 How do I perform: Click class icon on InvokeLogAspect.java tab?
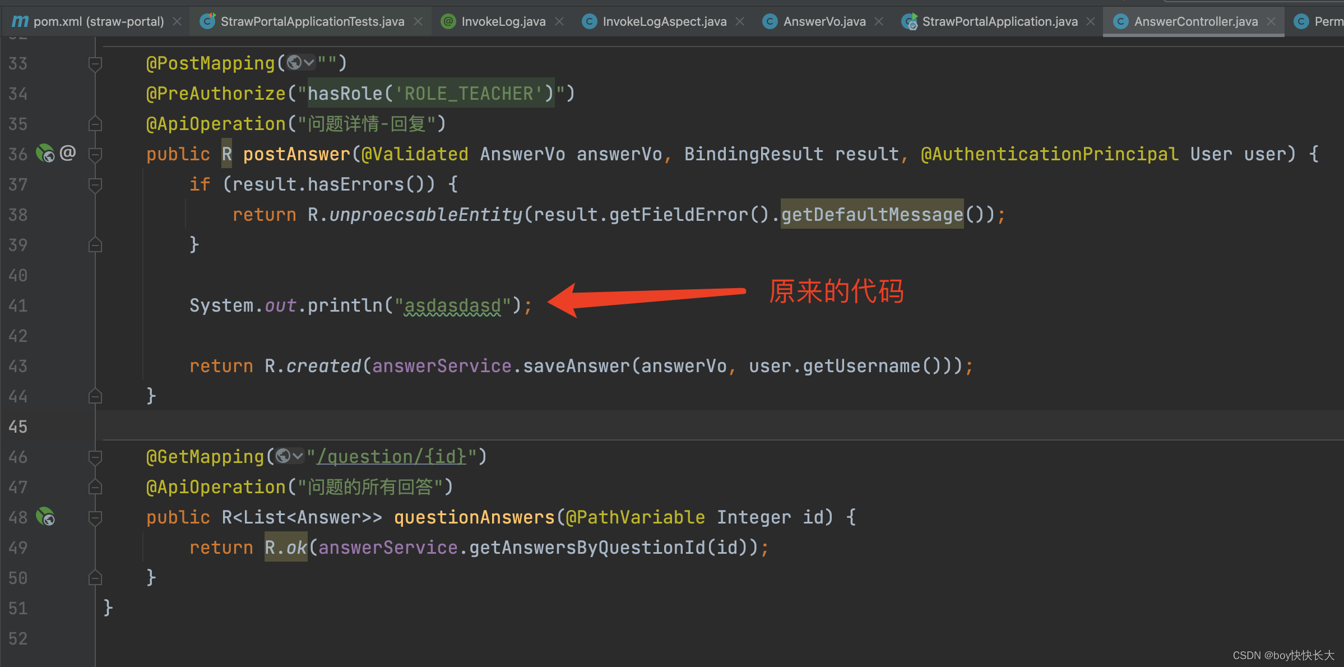pos(590,21)
